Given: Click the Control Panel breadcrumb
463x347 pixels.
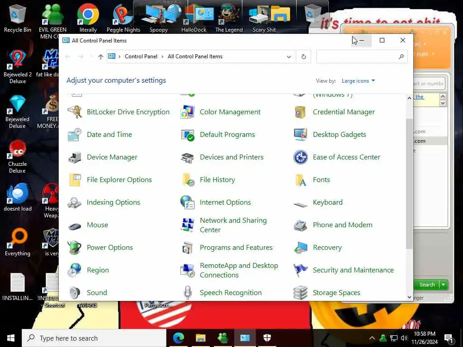Looking at the screenshot, I should point(141,56).
